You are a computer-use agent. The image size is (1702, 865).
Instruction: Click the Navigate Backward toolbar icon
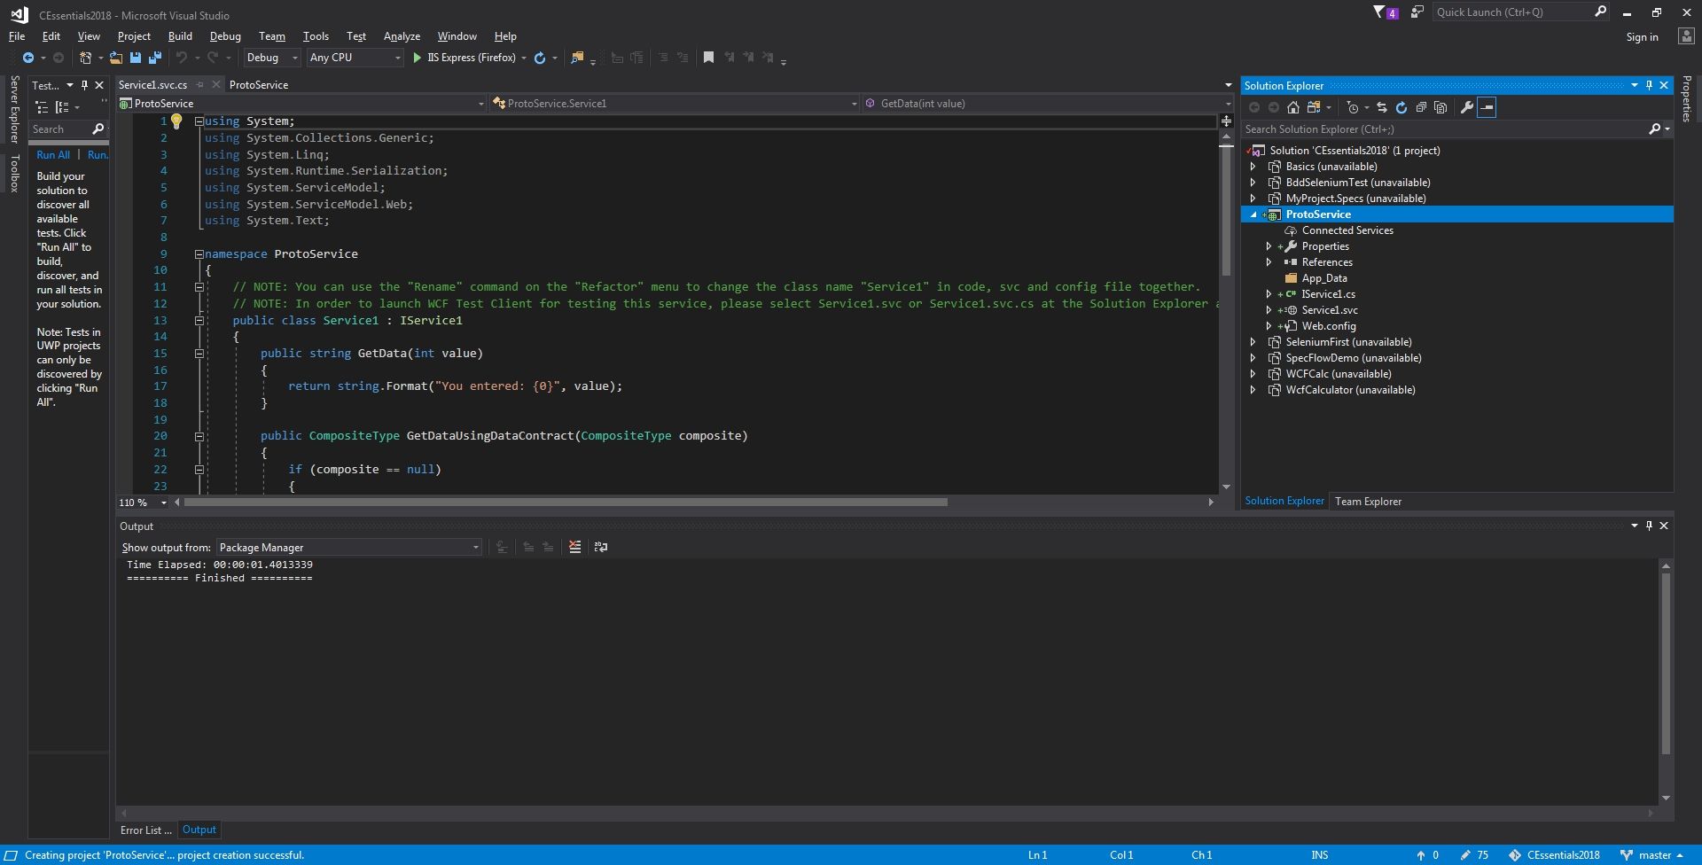click(28, 58)
